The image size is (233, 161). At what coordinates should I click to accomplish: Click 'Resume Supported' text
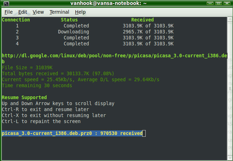24,97
